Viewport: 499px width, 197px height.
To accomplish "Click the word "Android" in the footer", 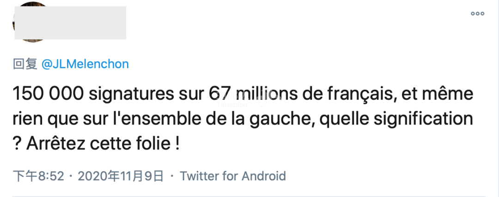I will tap(263, 176).
